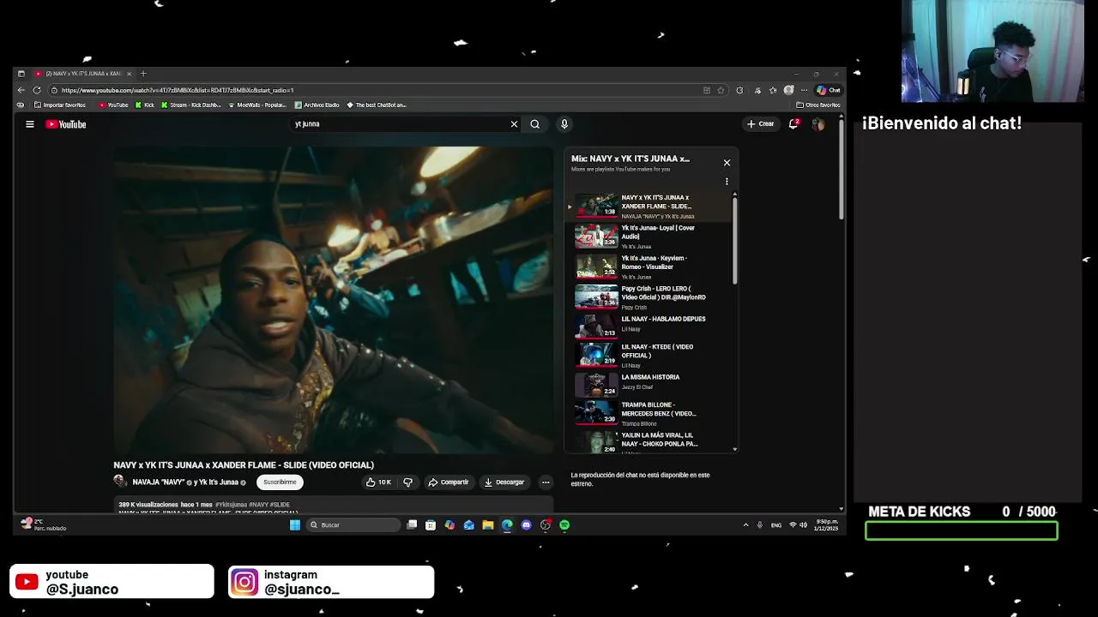Play TRAMPA BILLONE - MERCEDES BENZ video
Image resolution: width=1098 pixels, height=617 pixels.
tap(648, 413)
